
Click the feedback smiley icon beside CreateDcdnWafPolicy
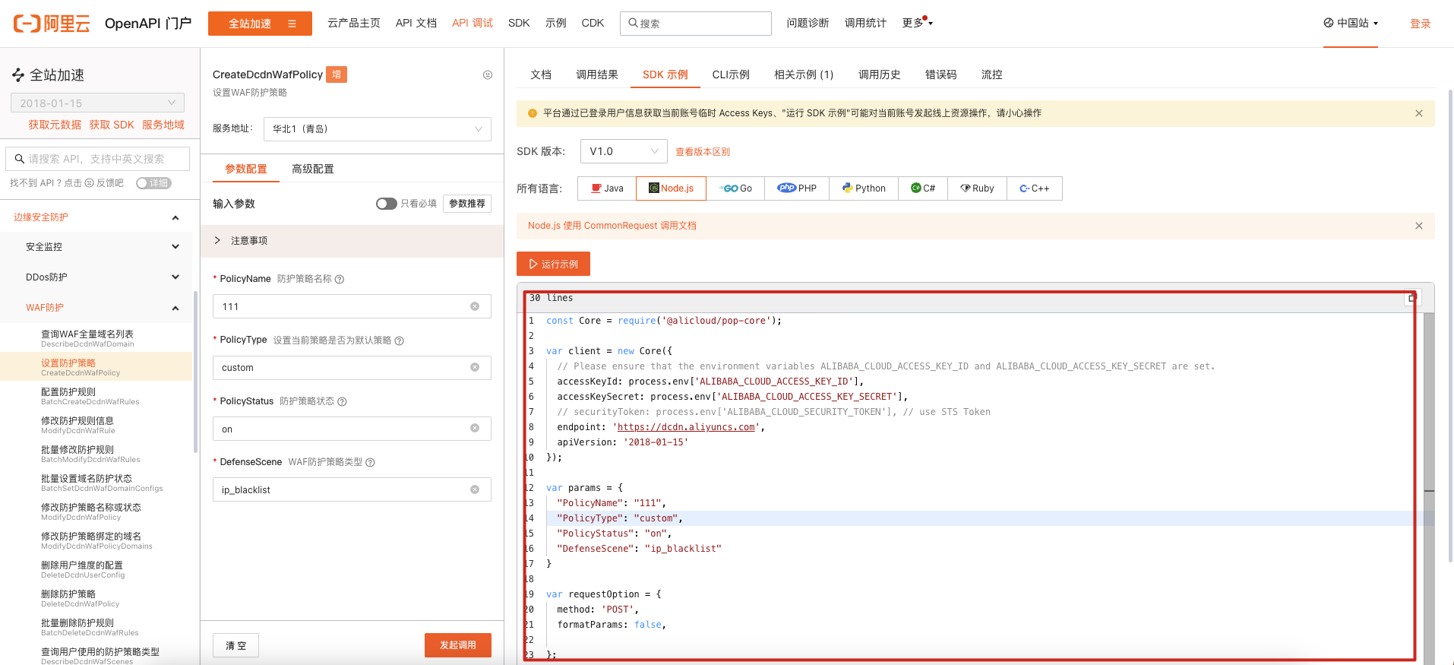[x=488, y=74]
